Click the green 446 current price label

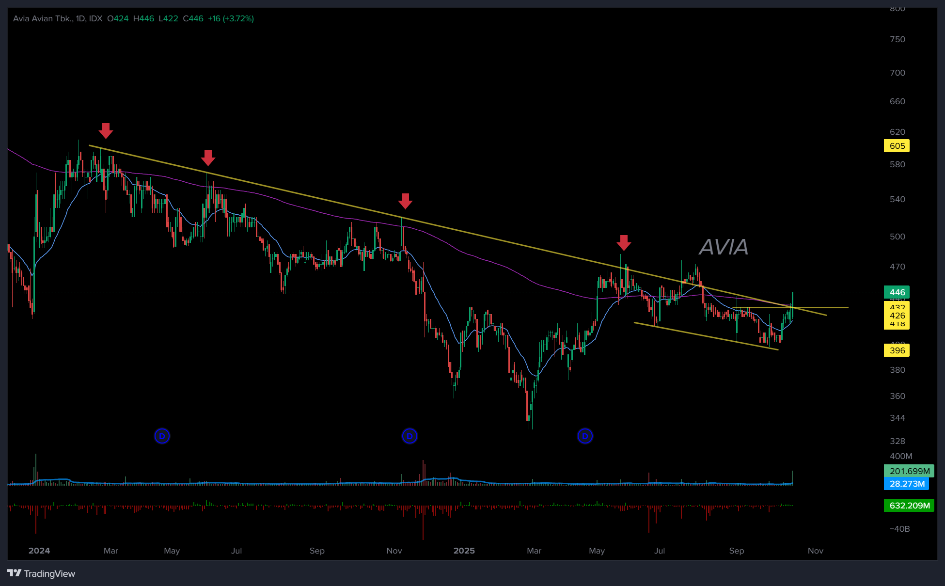click(x=897, y=292)
